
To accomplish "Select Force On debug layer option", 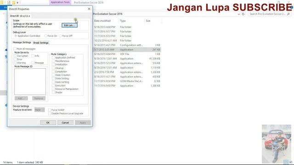I will (x=45, y=36).
